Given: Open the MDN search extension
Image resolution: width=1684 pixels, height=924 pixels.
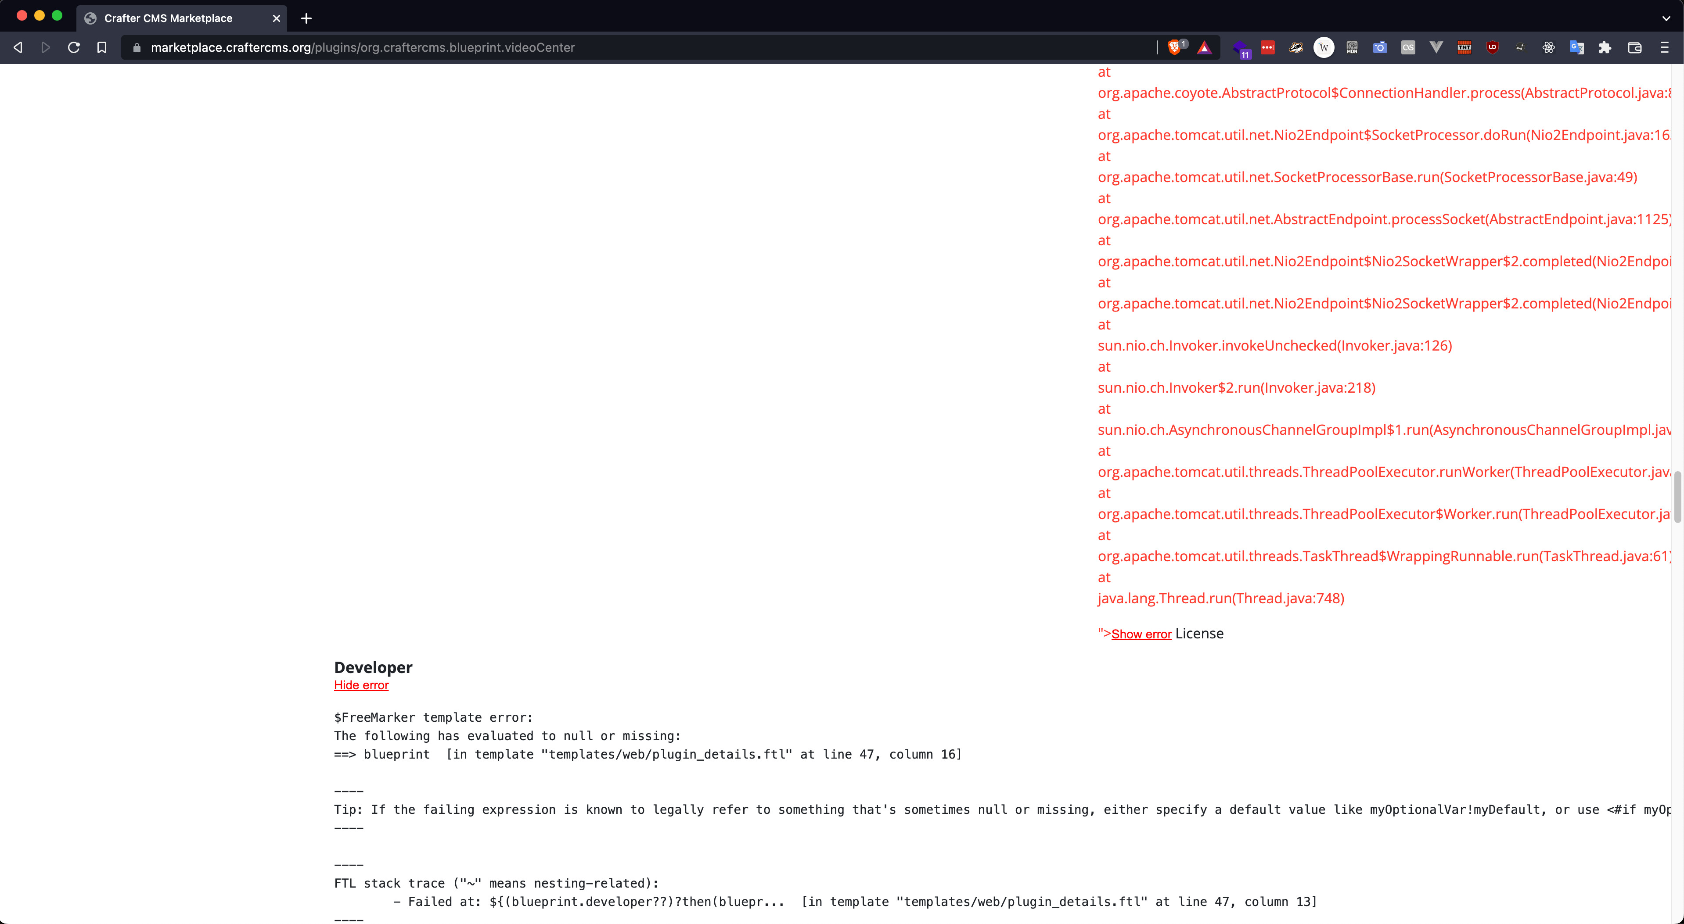Looking at the screenshot, I should click(x=1351, y=47).
